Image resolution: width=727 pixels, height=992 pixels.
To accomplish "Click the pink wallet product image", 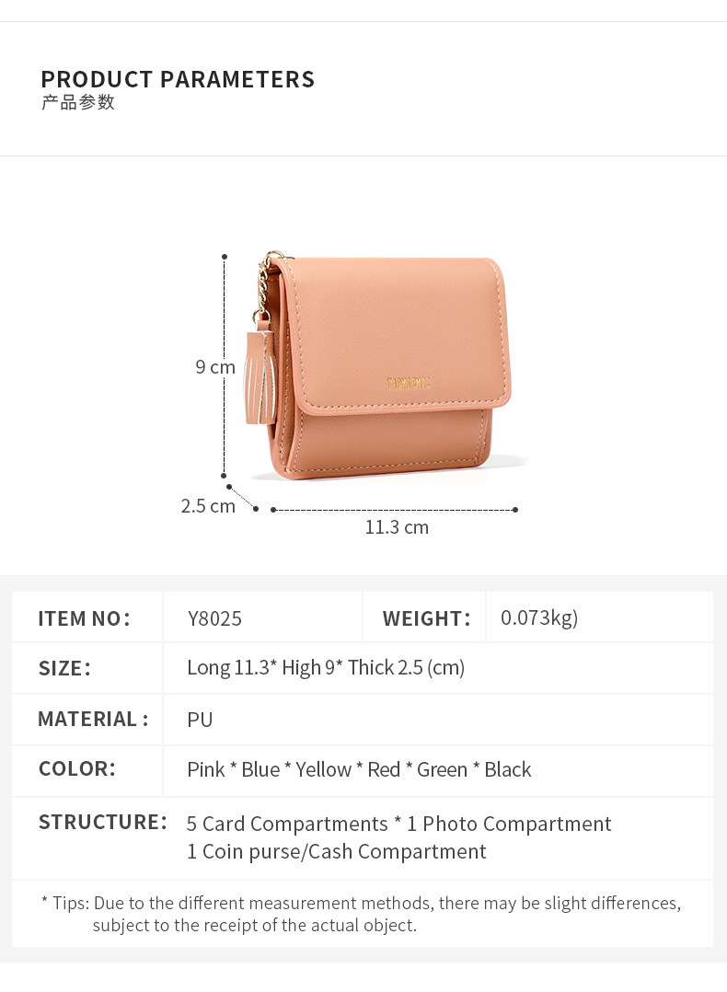I will pos(380,367).
